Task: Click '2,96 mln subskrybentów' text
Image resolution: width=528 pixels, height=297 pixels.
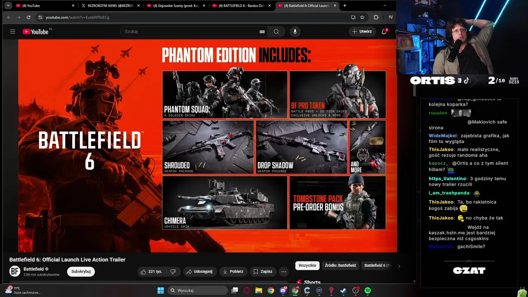Action: point(42,275)
